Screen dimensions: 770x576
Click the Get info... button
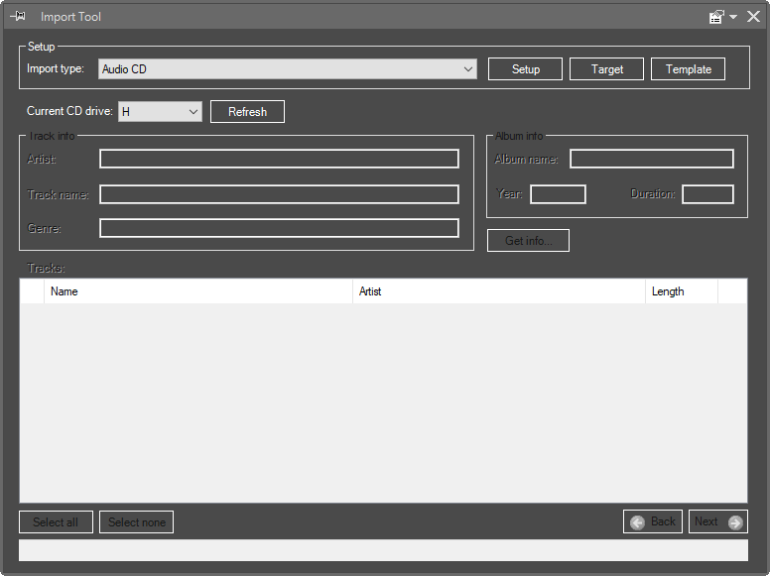point(528,241)
